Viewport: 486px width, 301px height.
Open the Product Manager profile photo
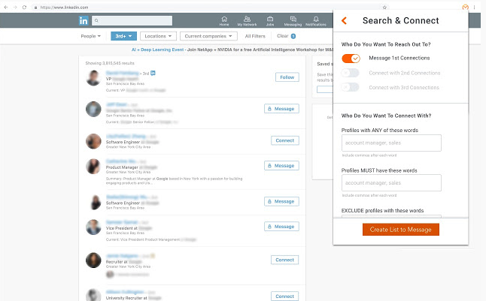tap(93, 167)
